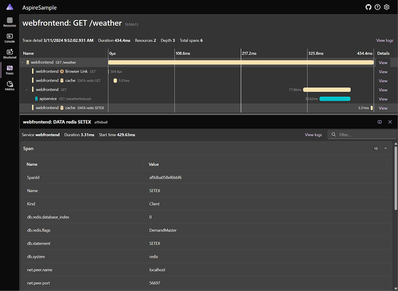
Task: Open the dashboard settings gear
Action: [386, 7]
